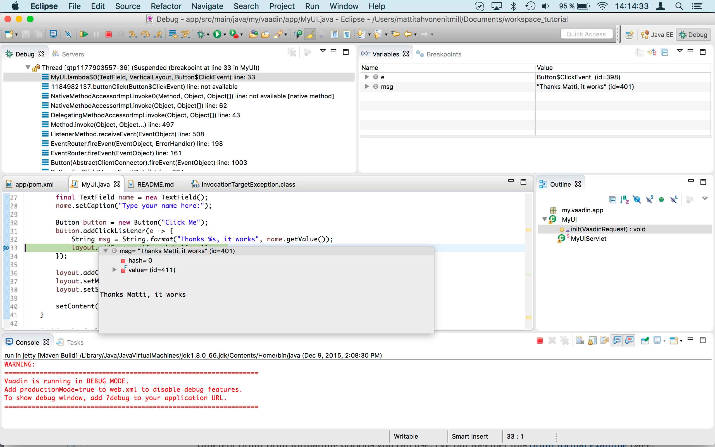The height and width of the screenshot is (447, 715).
Task: Click the Step Over icon
Action: tap(145, 34)
